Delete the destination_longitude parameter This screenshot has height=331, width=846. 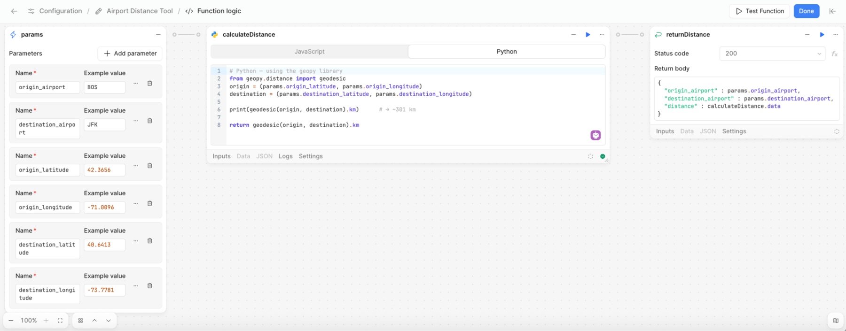click(149, 286)
